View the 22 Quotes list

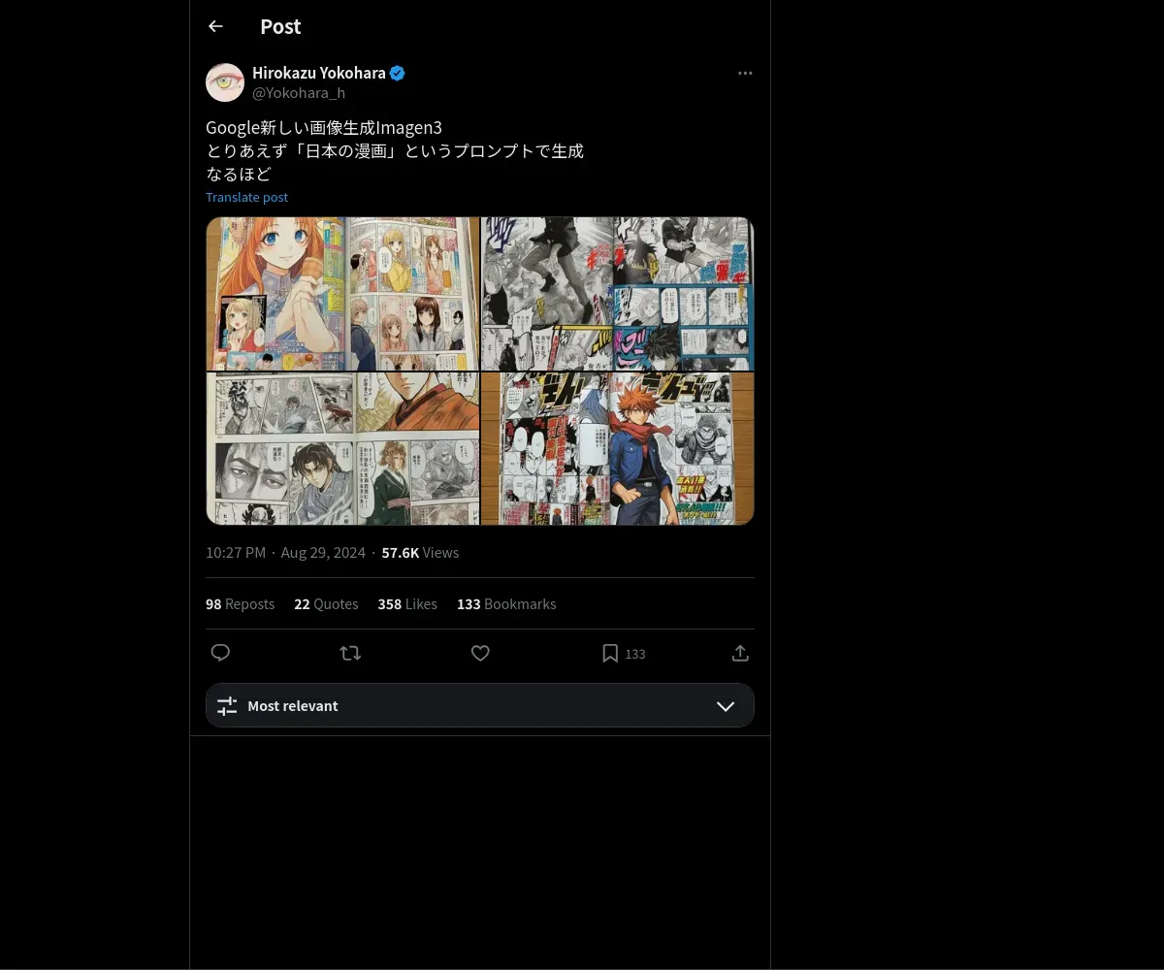point(326,603)
